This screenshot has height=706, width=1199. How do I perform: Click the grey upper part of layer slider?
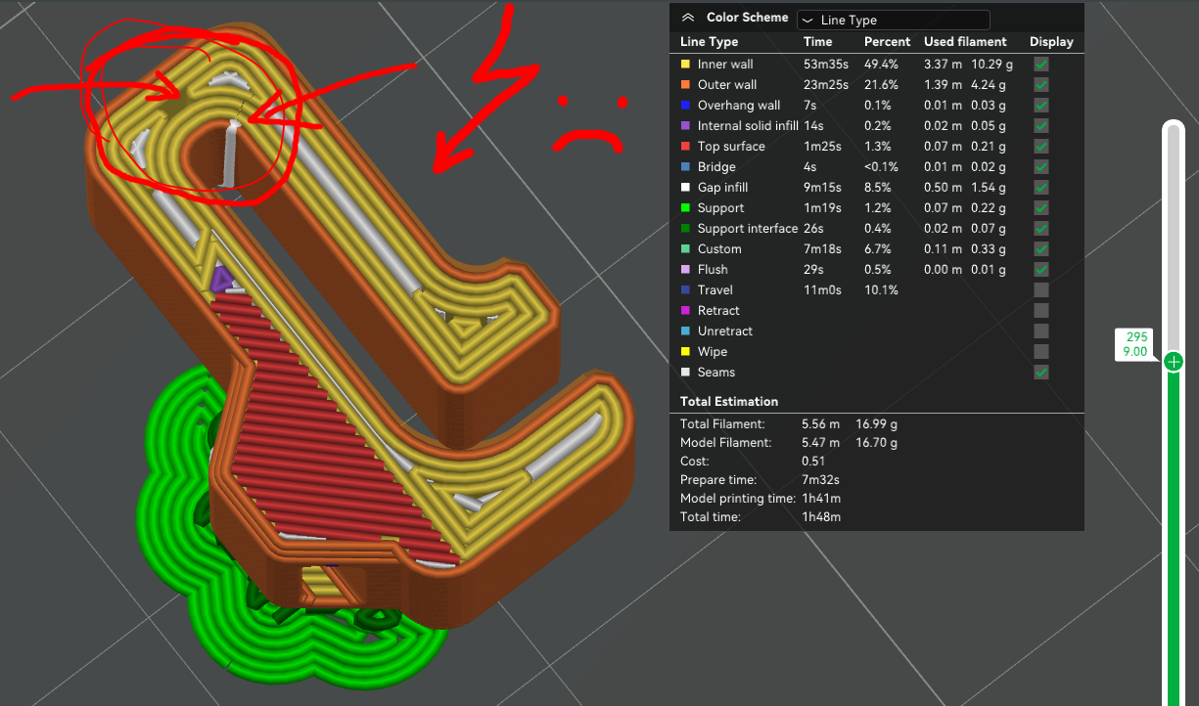coord(1174,237)
